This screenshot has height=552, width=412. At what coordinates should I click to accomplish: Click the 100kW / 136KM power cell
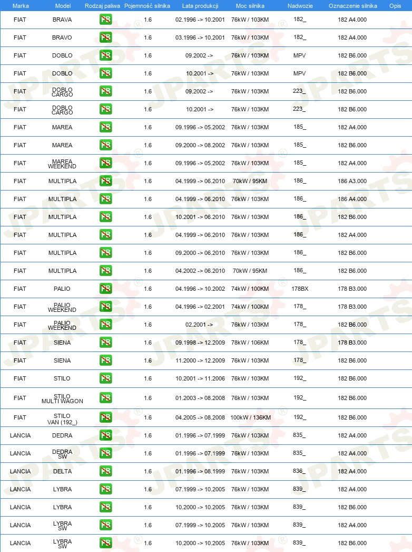tap(251, 418)
